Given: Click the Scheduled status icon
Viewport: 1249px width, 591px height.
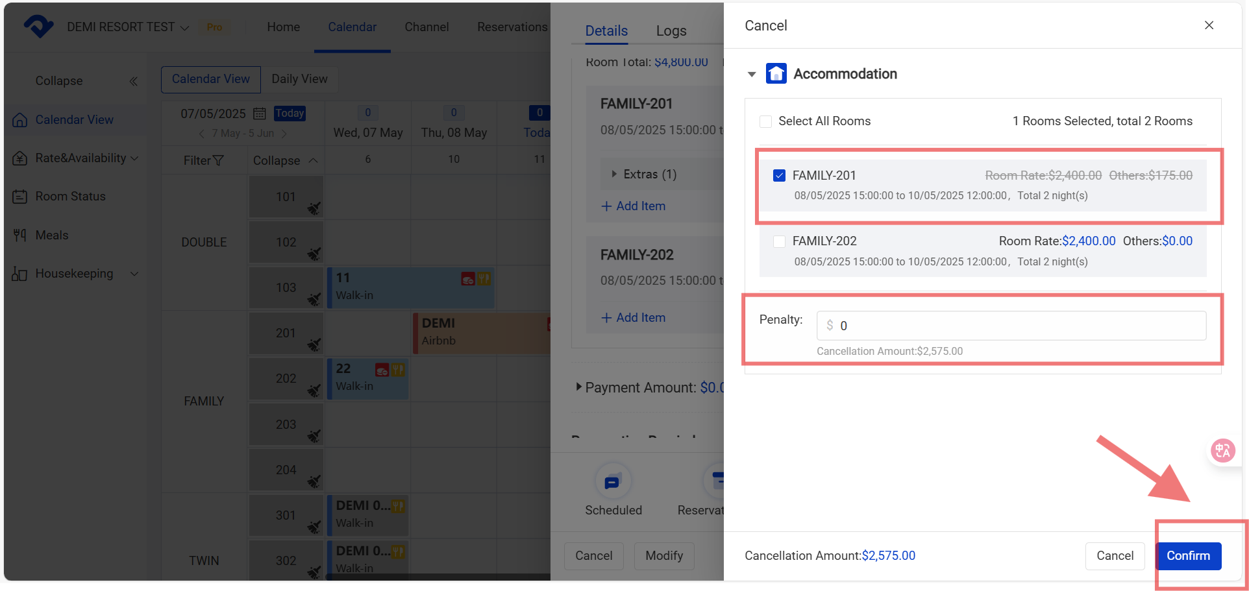Looking at the screenshot, I should [x=612, y=482].
